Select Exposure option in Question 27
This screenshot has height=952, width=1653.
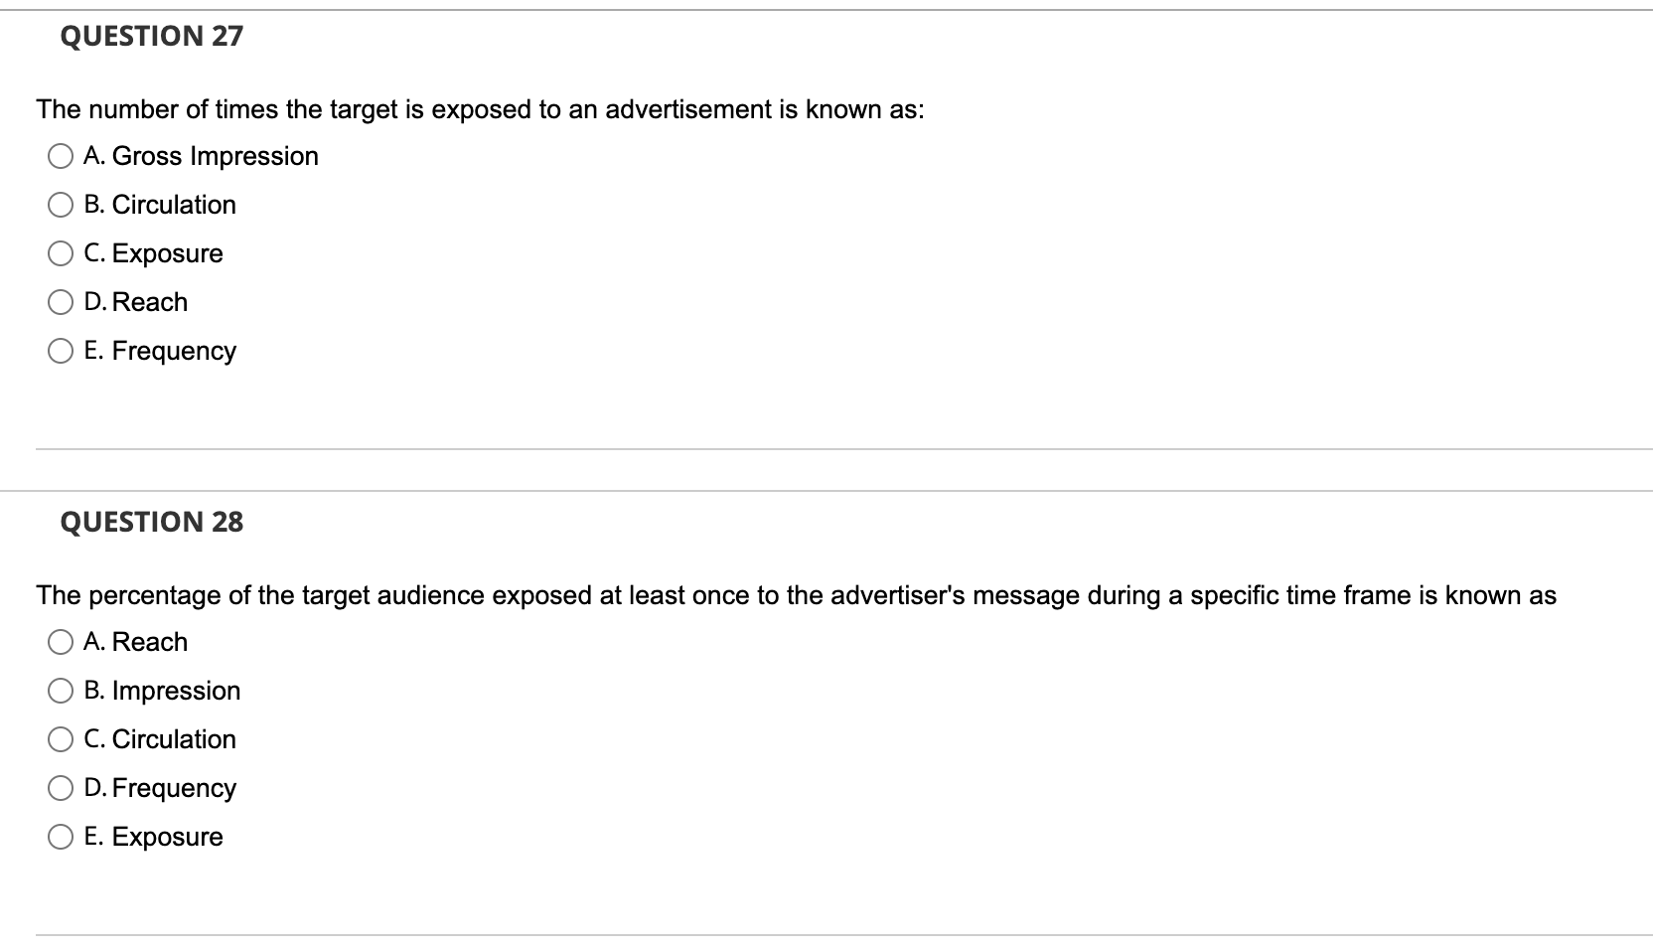(61, 254)
